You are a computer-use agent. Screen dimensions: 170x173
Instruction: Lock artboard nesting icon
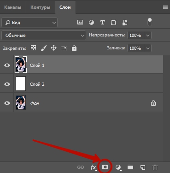point(64,48)
